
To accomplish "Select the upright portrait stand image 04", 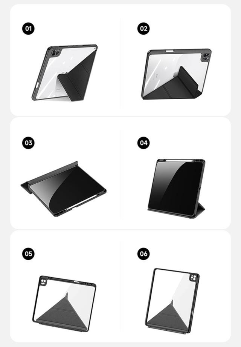I will (176, 189).
